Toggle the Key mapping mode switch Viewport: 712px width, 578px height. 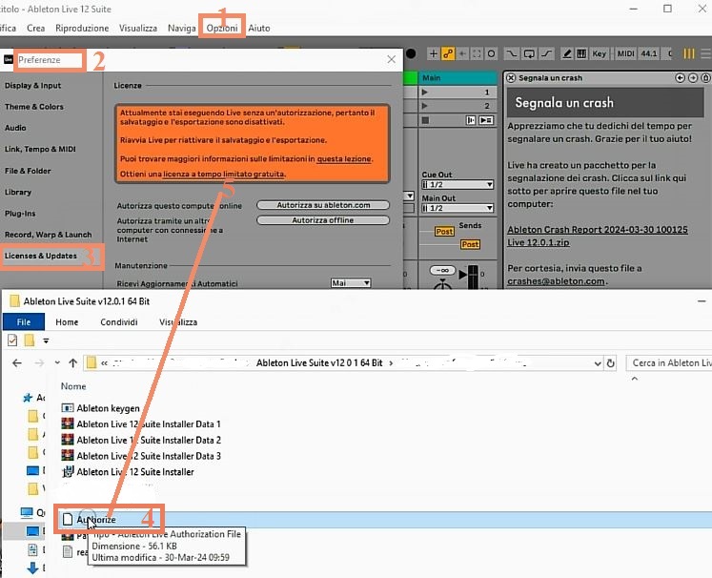[600, 53]
